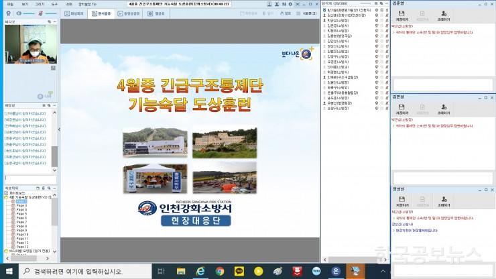Open Internet Explorer from the taskbar
496x279 pixels.
(200, 272)
